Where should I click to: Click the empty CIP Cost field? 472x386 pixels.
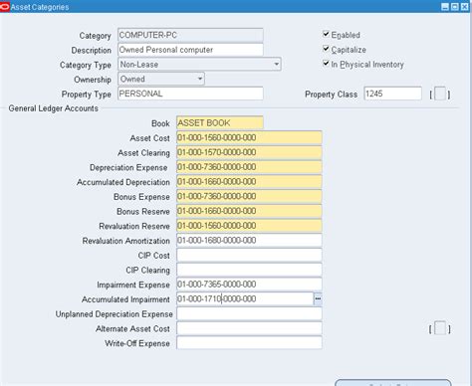click(x=249, y=255)
